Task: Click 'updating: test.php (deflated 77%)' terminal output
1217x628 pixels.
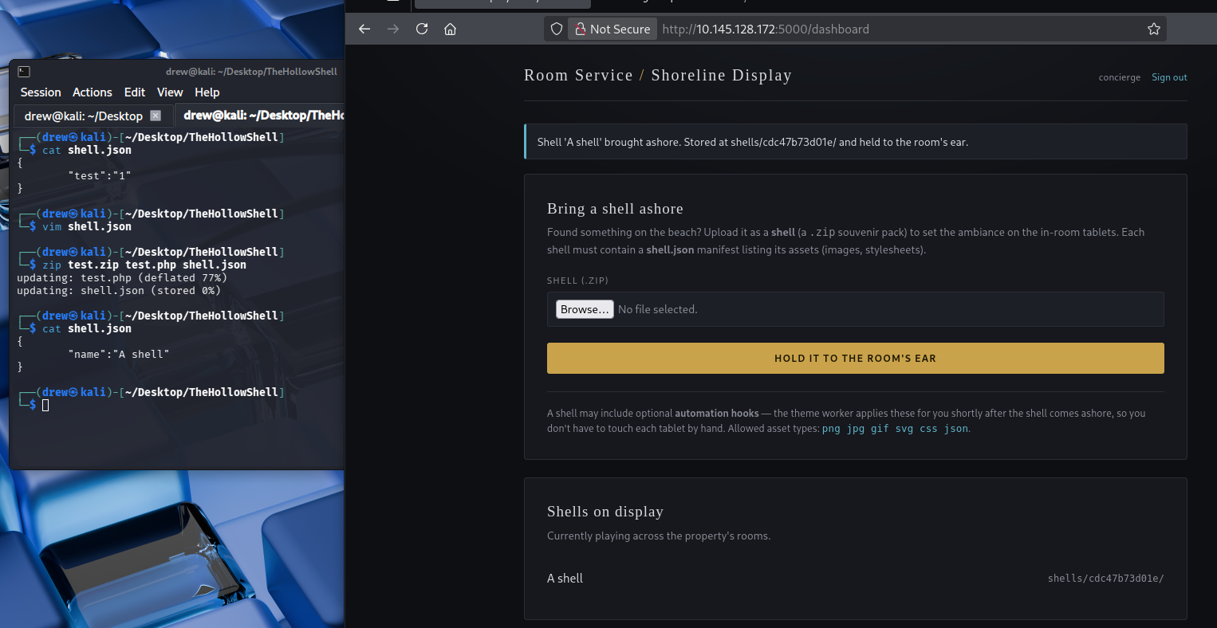Action: coord(122,277)
